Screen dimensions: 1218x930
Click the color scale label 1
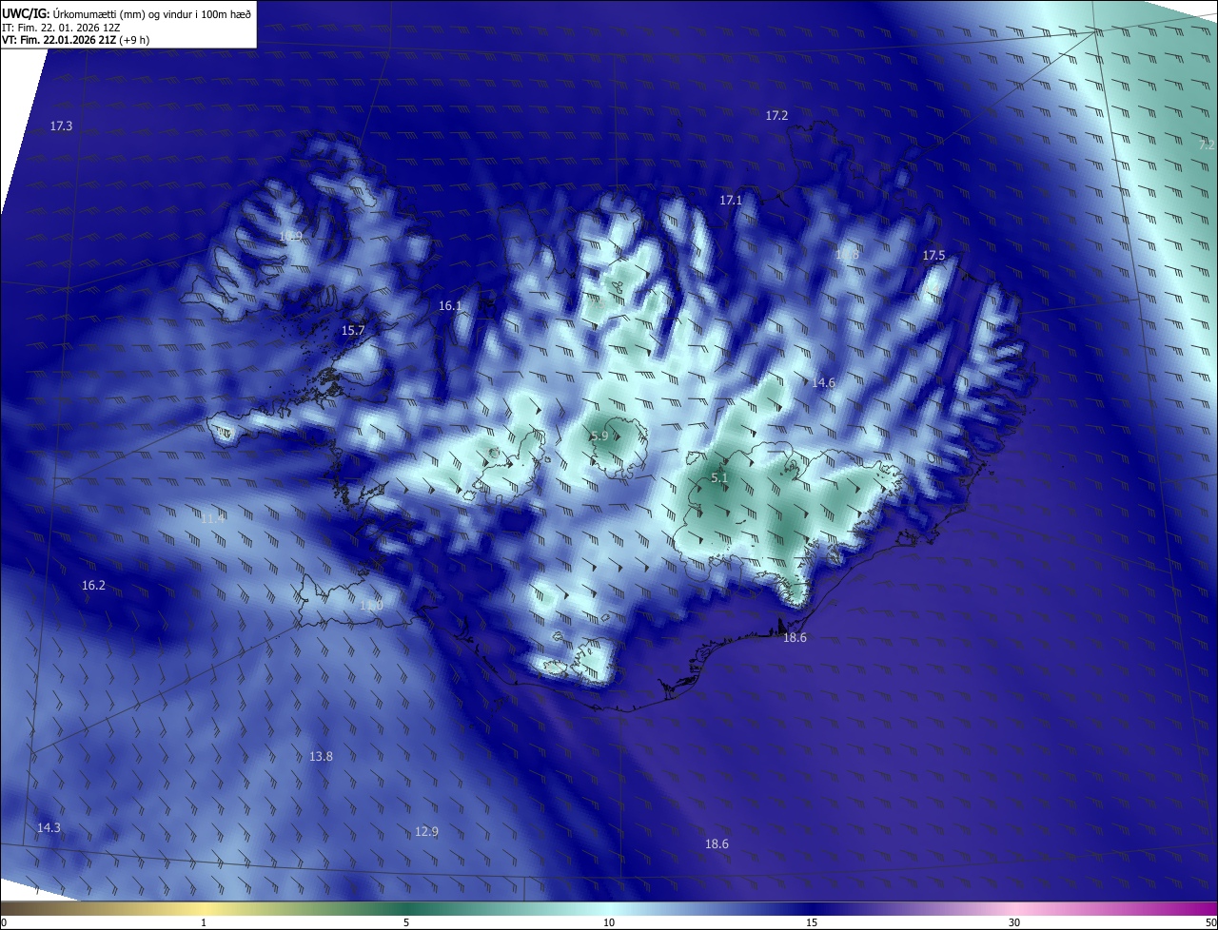[x=204, y=922]
